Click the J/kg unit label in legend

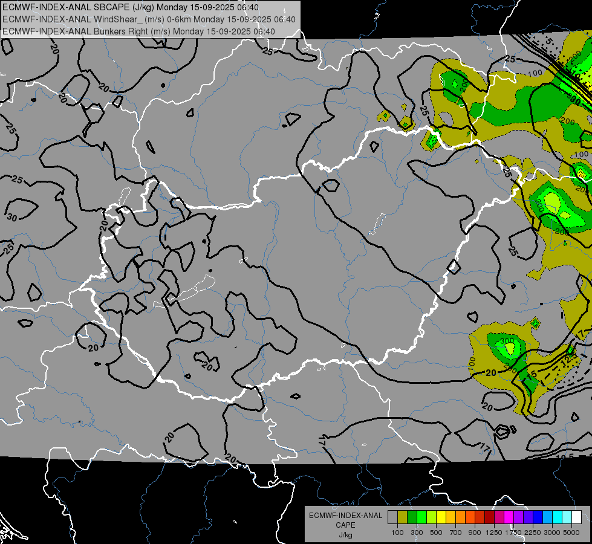[x=345, y=535]
